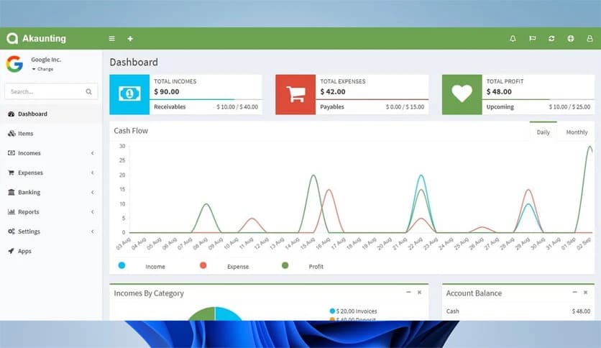Image resolution: width=601 pixels, height=348 pixels.
Task: Click the blue pie chart slice
Action: [229, 314]
